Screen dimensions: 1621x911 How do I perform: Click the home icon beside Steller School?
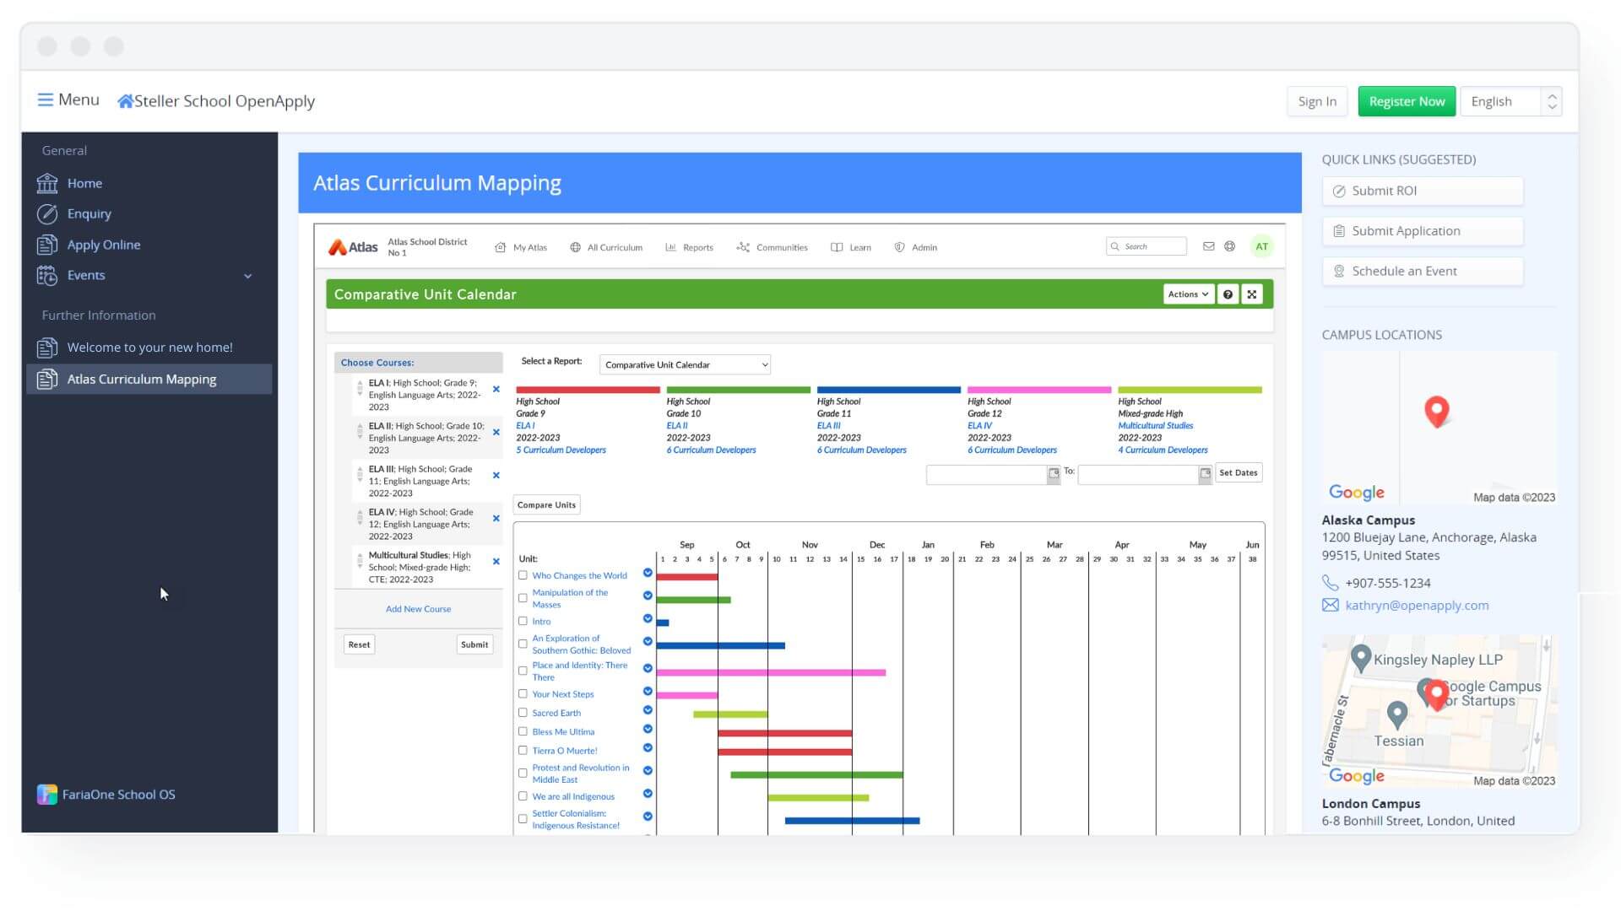[x=125, y=101]
